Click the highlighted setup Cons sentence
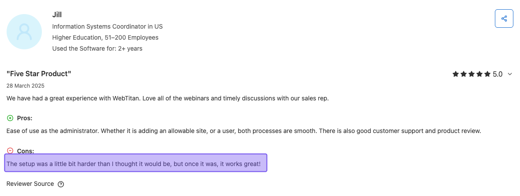520x196 pixels. click(x=134, y=164)
